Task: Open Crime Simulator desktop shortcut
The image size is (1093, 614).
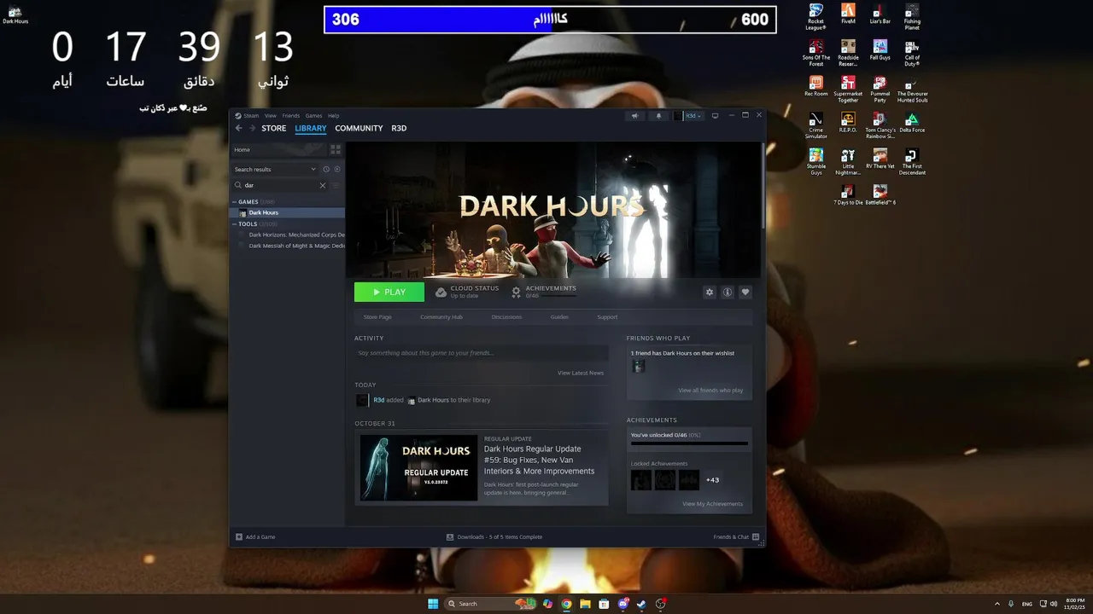Action: [x=815, y=125]
